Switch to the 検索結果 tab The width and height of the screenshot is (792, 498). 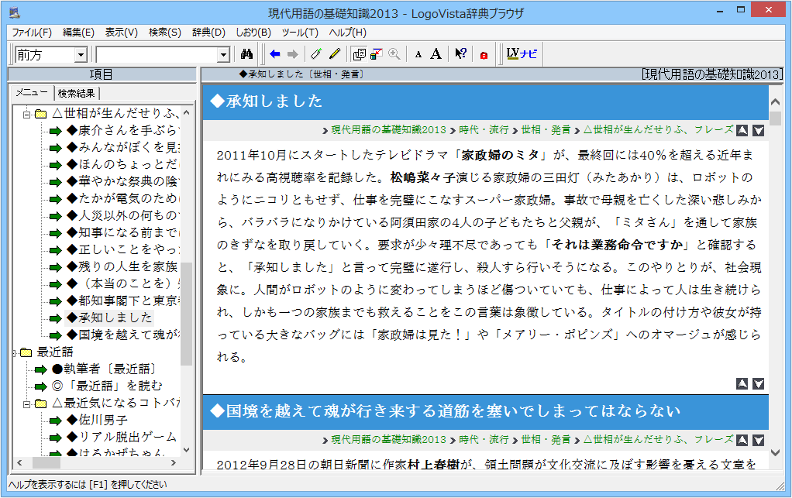coord(77,93)
